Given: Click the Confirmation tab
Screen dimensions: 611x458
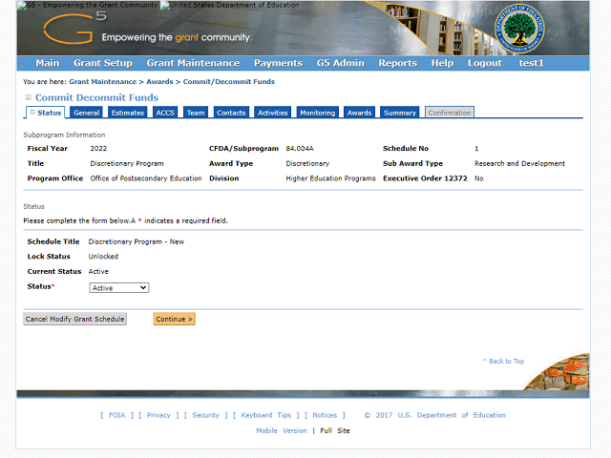Looking at the screenshot, I should 450,113.
